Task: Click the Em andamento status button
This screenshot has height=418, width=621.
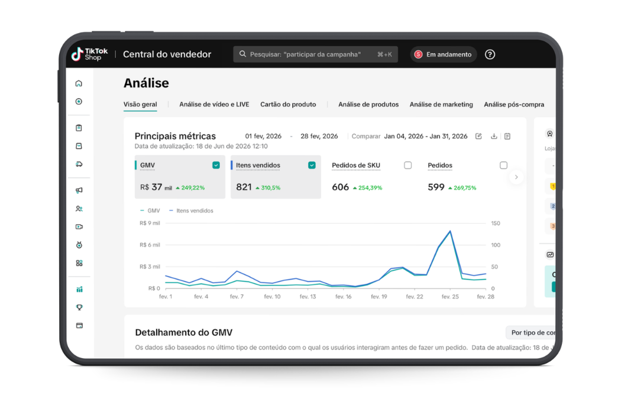Action: (443, 54)
